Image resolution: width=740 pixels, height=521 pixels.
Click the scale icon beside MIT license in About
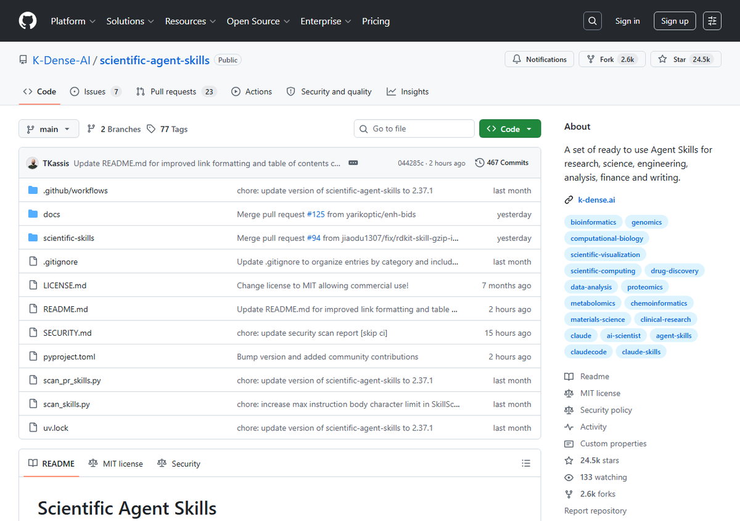click(x=569, y=393)
